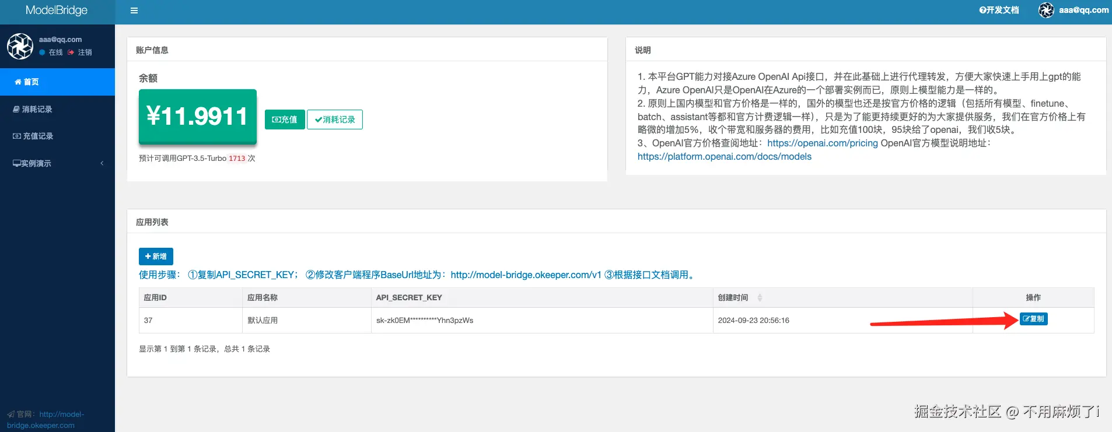This screenshot has height=432, width=1112.
Task: Select the 默认应用 name cell
Action: [x=306, y=320]
